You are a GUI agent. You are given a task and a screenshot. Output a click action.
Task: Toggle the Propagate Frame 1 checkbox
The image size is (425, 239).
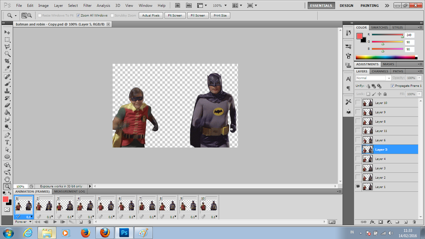(x=392, y=86)
